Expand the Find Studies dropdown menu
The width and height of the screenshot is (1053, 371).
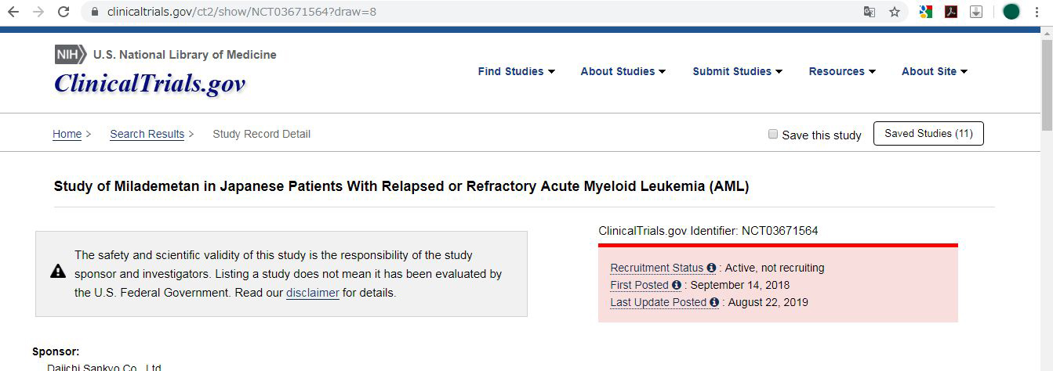click(x=516, y=71)
